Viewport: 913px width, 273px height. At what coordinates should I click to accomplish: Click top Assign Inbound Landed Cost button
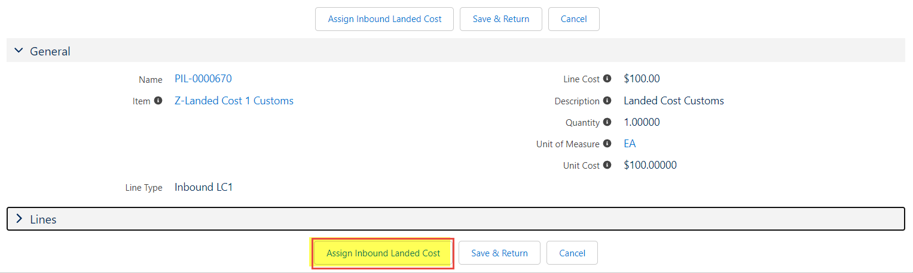384,19
